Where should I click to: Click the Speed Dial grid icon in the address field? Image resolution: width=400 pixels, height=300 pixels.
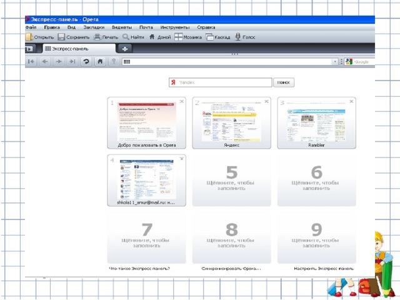pyautogui.click(x=127, y=62)
